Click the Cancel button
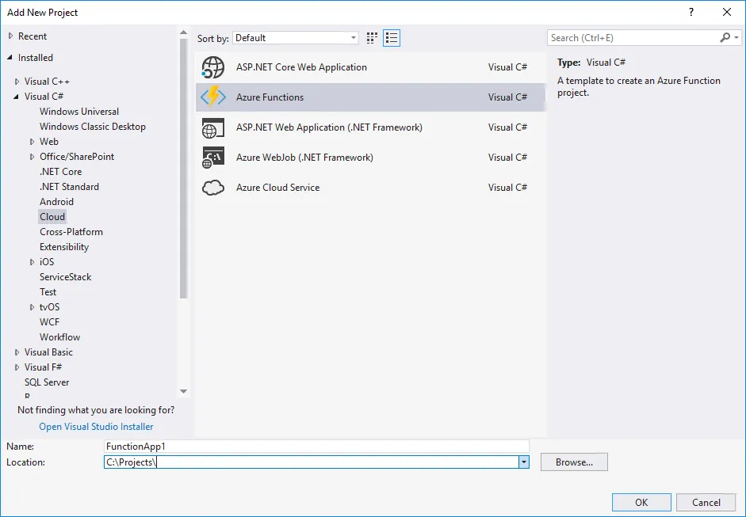 click(x=706, y=502)
